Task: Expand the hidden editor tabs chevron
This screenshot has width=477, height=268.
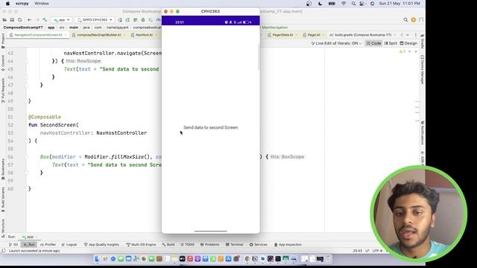Action: click(408, 35)
